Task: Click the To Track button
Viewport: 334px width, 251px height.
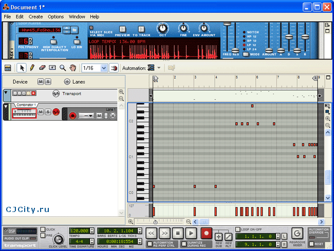Action: click(141, 29)
